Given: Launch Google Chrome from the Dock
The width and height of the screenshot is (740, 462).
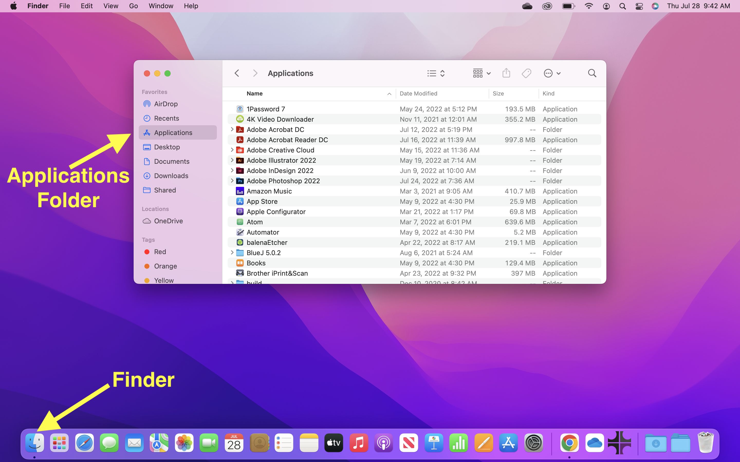Looking at the screenshot, I should click(569, 443).
